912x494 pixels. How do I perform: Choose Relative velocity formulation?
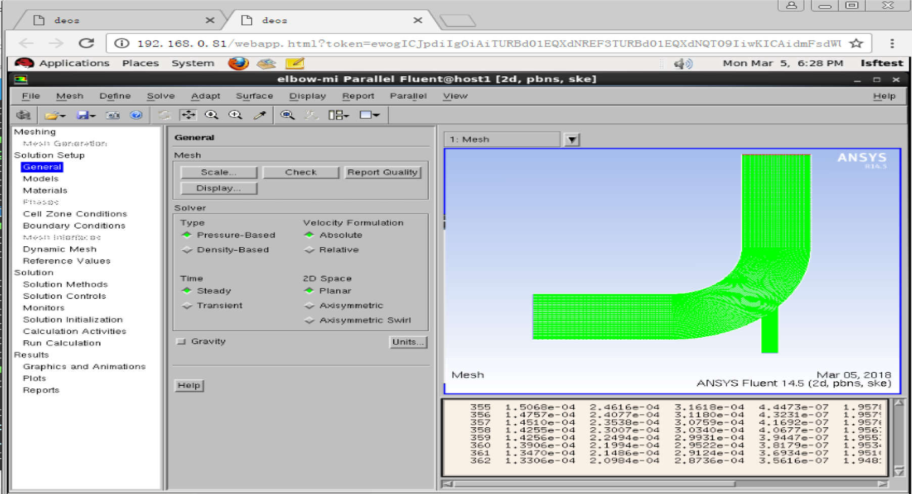click(x=309, y=250)
